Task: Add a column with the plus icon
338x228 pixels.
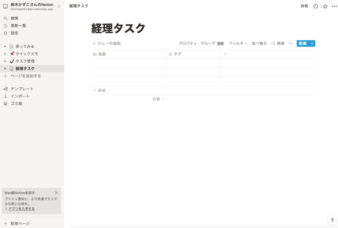Action: point(225,54)
